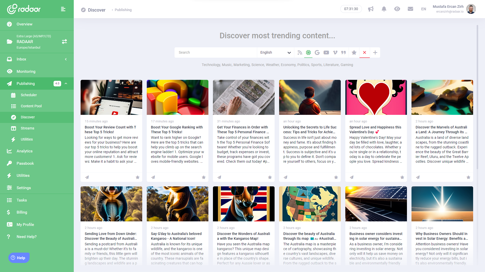Expand the Inbox submenu arrow
Viewport: 485px width, 272px height.
(66, 59)
